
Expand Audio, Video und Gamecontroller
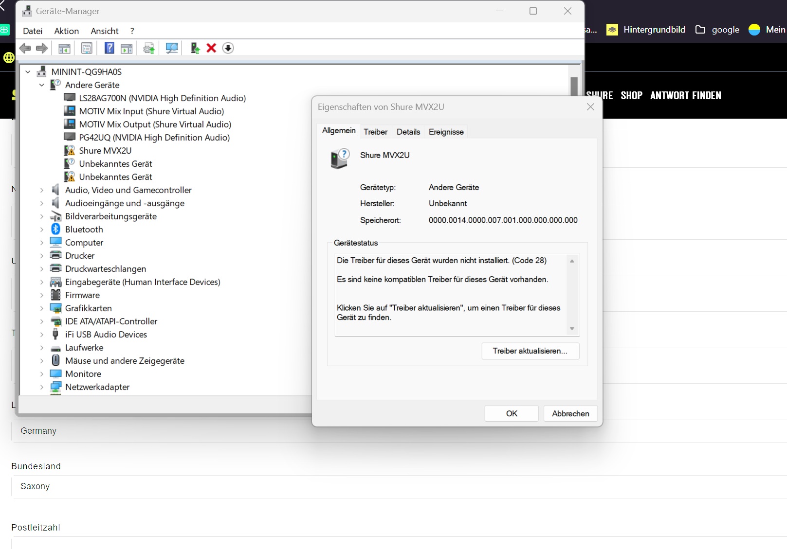(42, 190)
